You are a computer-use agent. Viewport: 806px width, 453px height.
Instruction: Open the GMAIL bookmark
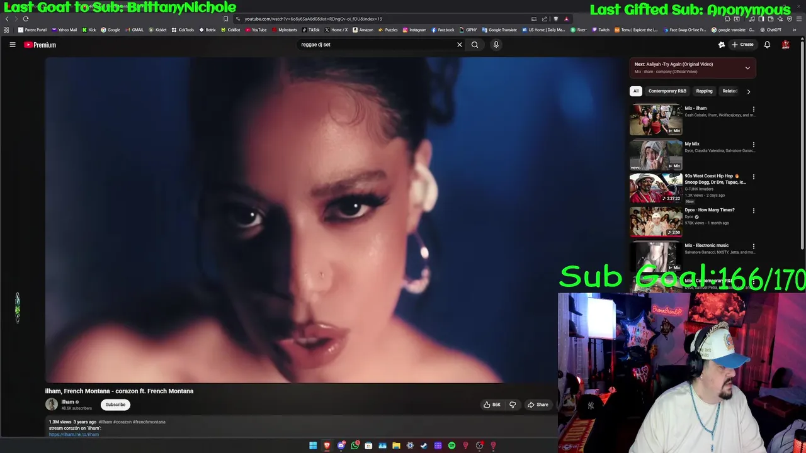(x=134, y=30)
